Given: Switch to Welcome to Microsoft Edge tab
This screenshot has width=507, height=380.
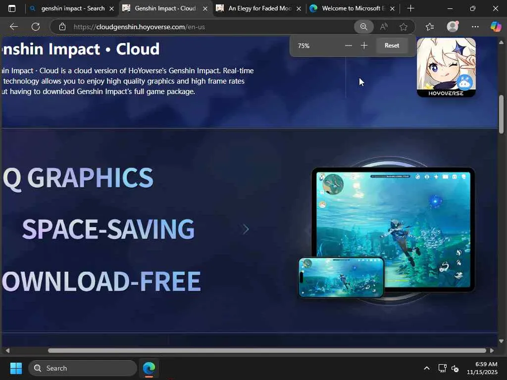Looking at the screenshot, I should pos(353,8).
